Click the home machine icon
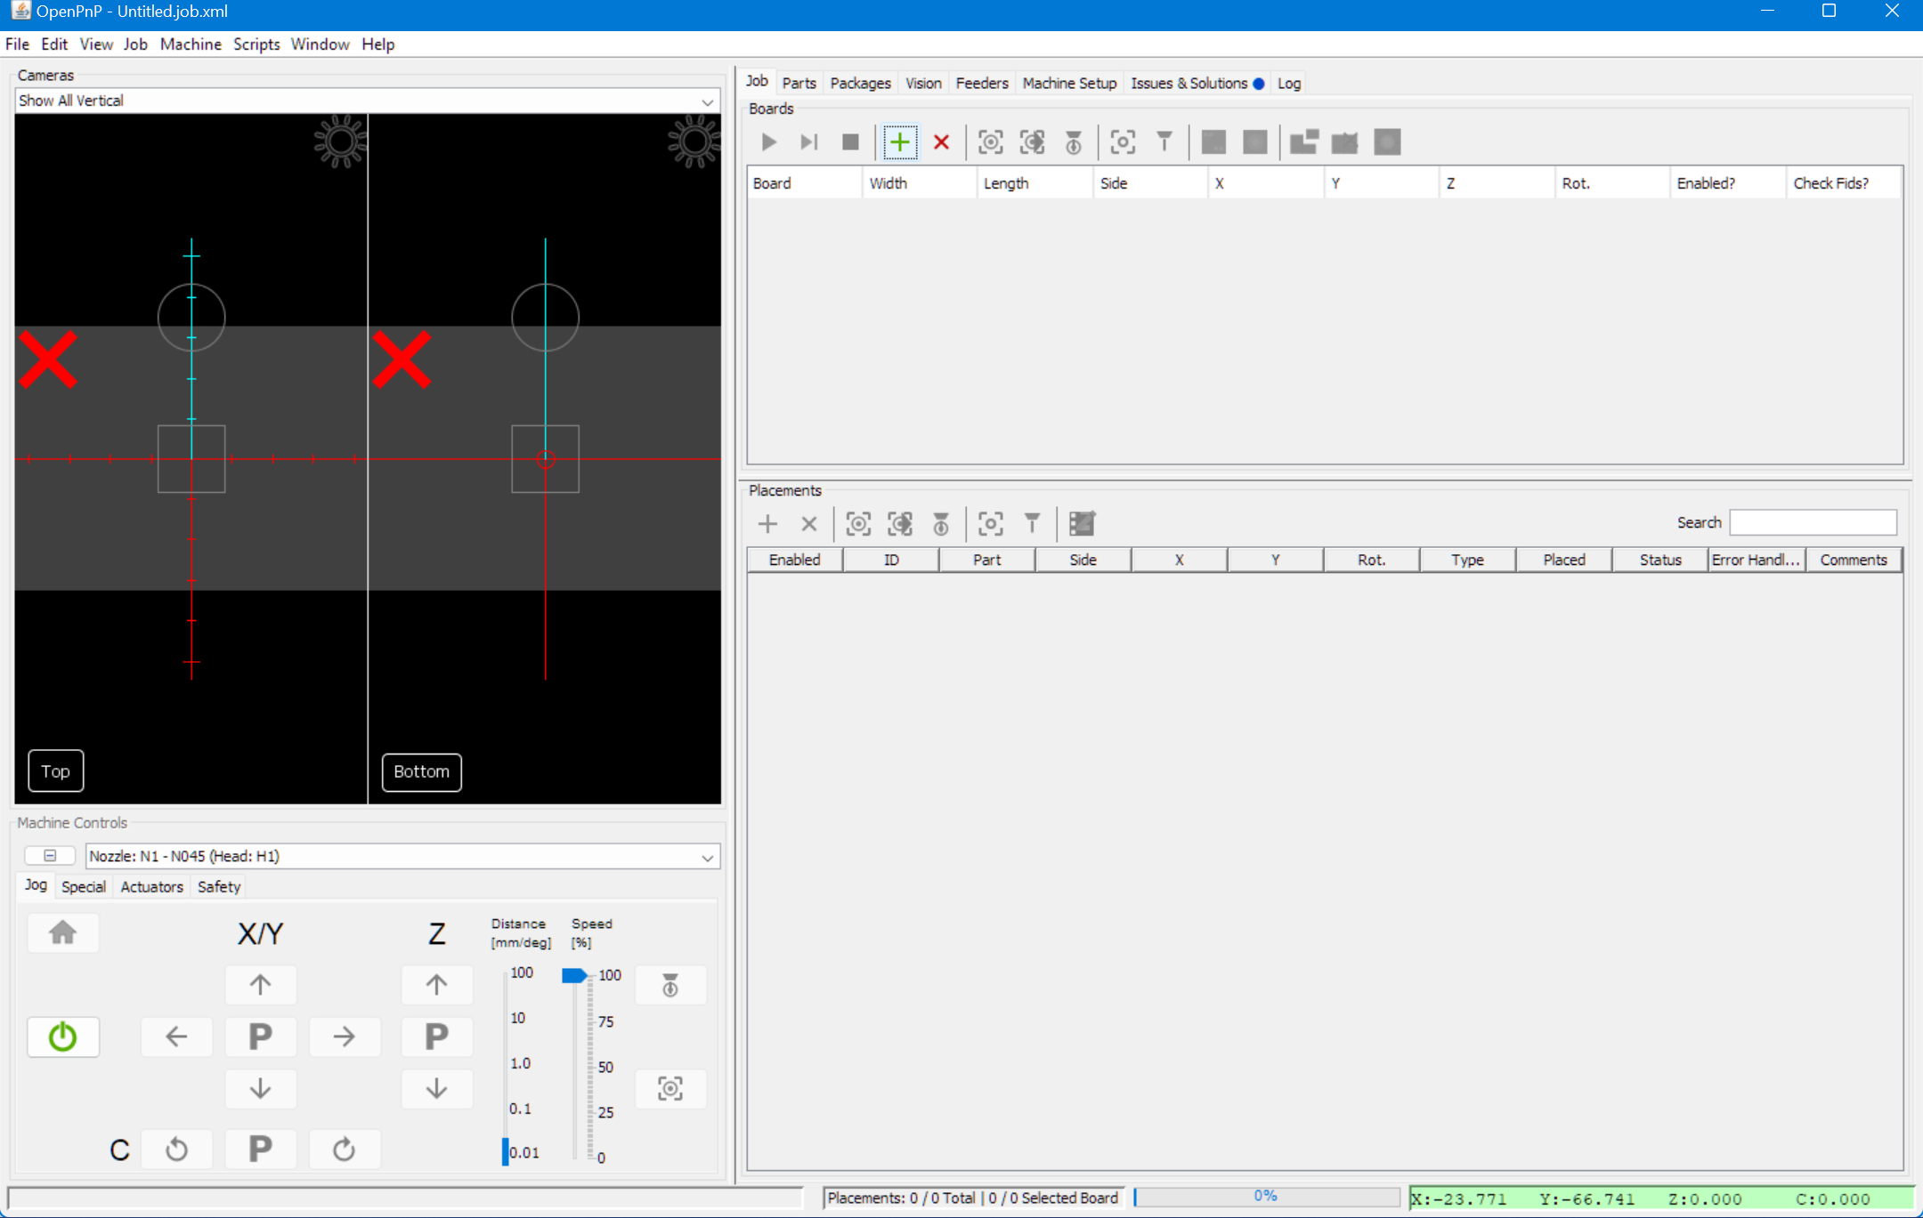This screenshot has height=1218, width=1923. tap(62, 932)
